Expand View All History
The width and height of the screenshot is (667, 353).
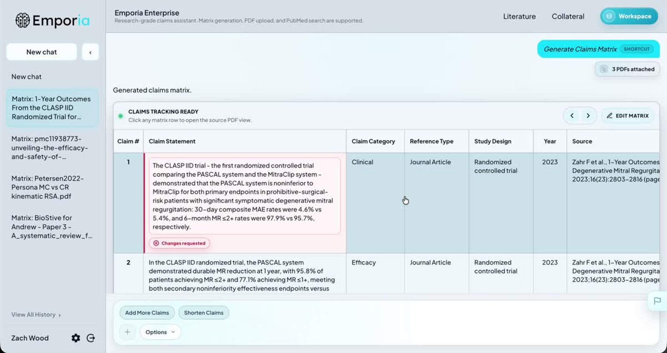pyautogui.click(x=36, y=315)
